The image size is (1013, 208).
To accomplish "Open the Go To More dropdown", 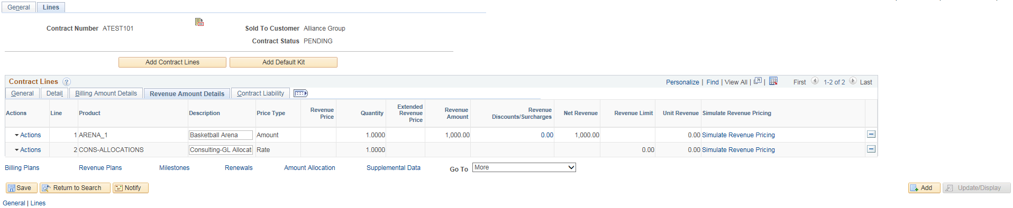I will point(524,167).
